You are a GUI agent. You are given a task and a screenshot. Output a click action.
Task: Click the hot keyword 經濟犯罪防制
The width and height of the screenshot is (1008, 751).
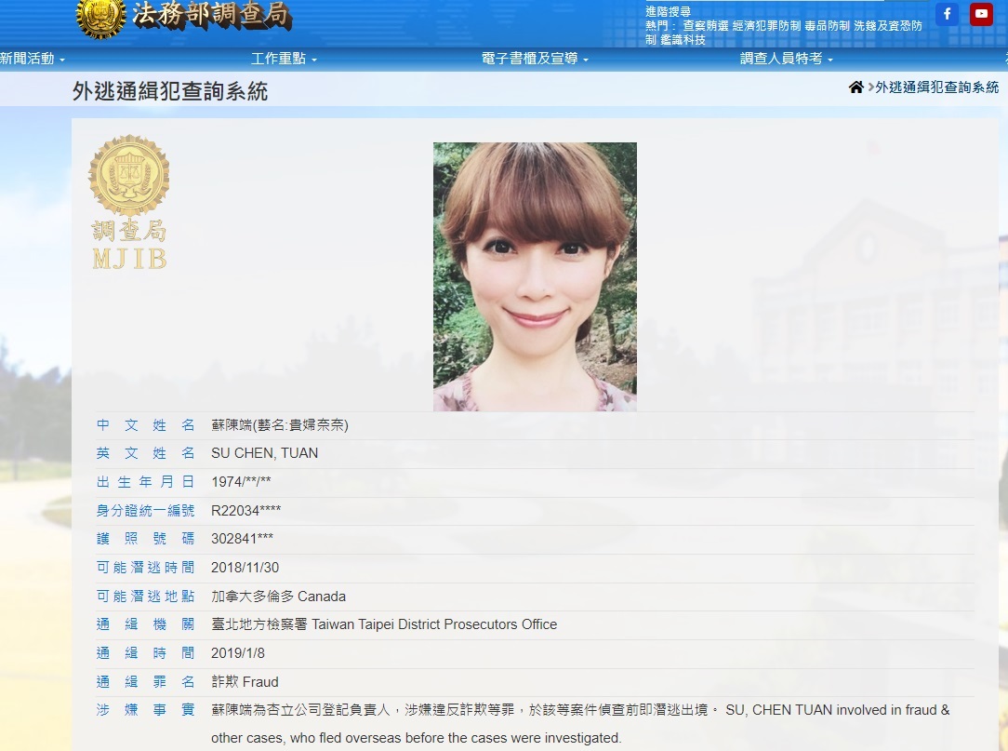click(766, 26)
